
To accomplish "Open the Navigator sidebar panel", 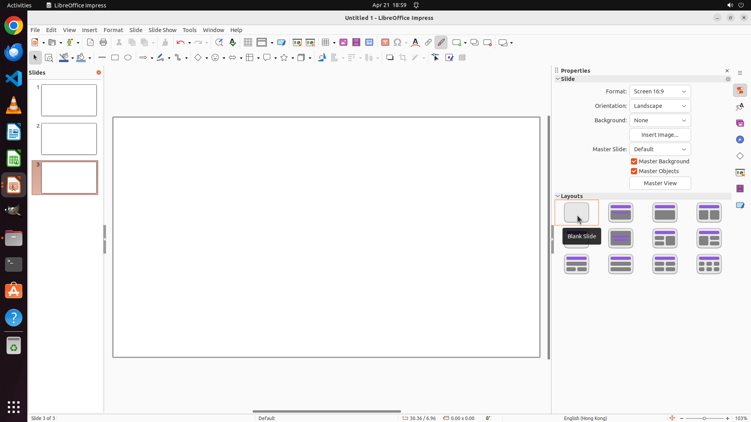I will tap(740, 140).
